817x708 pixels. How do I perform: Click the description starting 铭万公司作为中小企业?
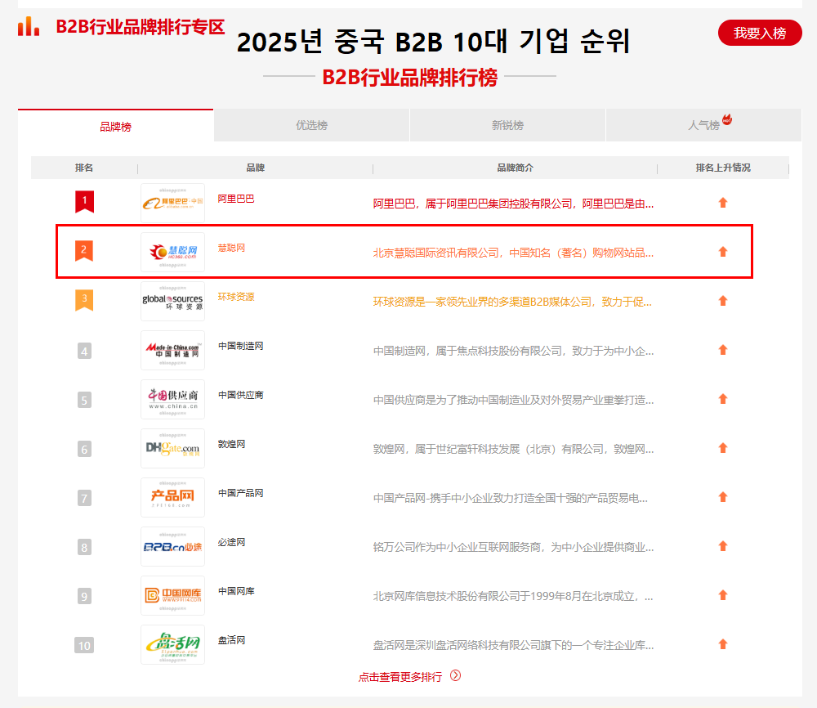[513, 547]
